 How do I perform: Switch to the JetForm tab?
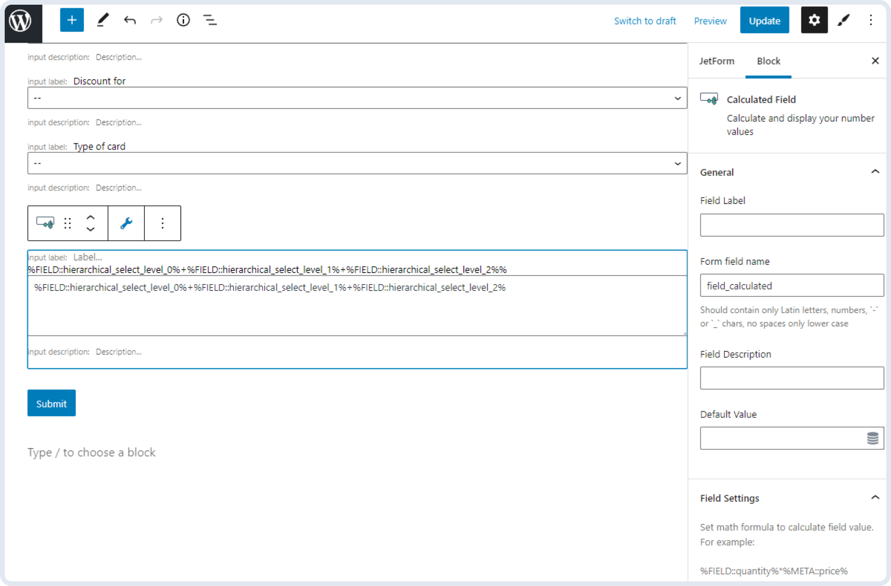click(x=716, y=61)
